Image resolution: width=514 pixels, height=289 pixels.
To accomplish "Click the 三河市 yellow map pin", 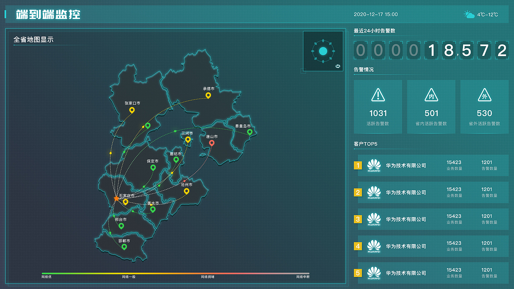I will point(188,139).
